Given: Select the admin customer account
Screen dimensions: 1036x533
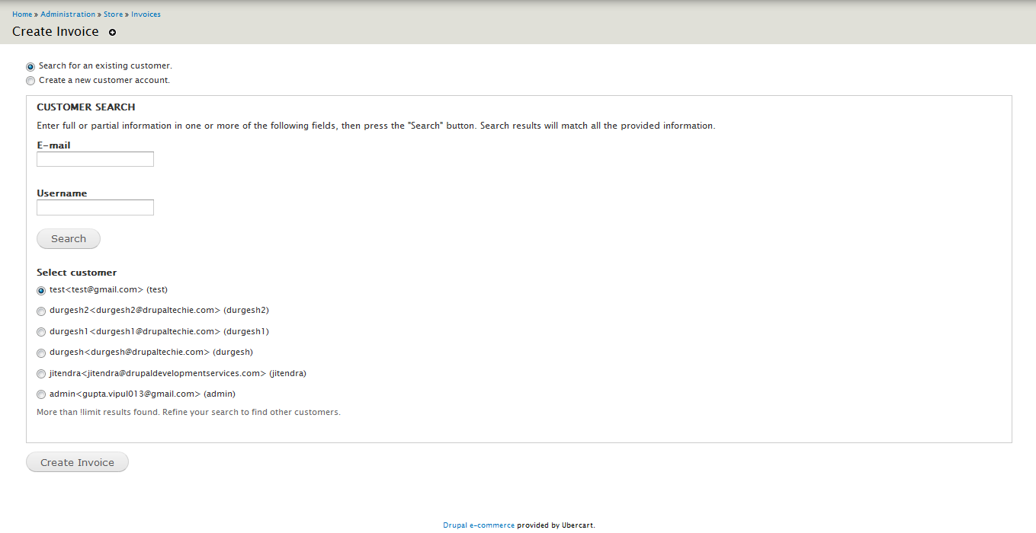Looking at the screenshot, I should (x=40, y=394).
